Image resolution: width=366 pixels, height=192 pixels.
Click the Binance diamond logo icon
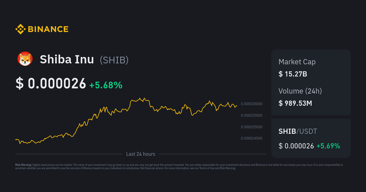20,29
